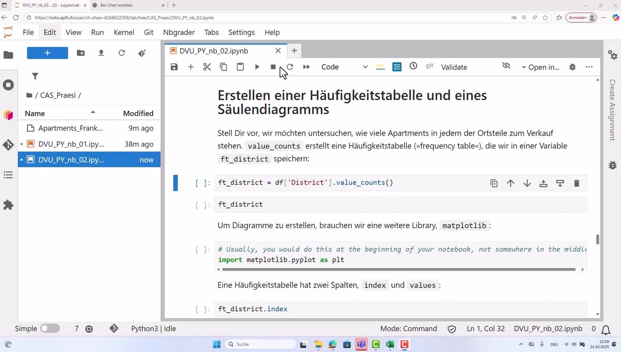Delete the selected cell with trash icon
This screenshot has width=621, height=352.
(576, 183)
